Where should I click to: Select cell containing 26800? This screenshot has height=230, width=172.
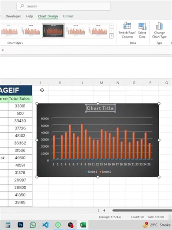click(x=20, y=188)
